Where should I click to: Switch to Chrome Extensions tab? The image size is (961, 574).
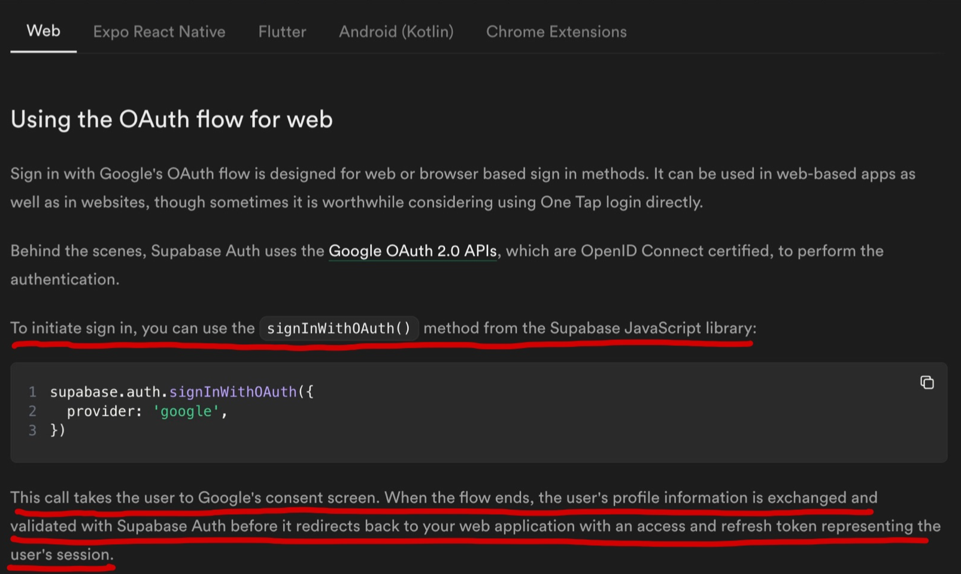pyautogui.click(x=556, y=32)
